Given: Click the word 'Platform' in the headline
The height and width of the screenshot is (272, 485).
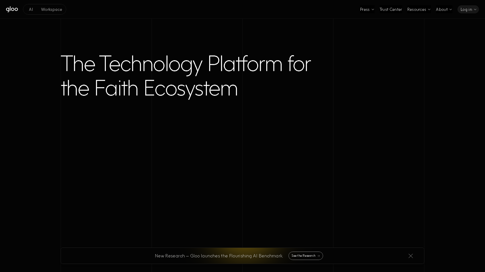Looking at the screenshot, I should pyautogui.click(x=245, y=64).
